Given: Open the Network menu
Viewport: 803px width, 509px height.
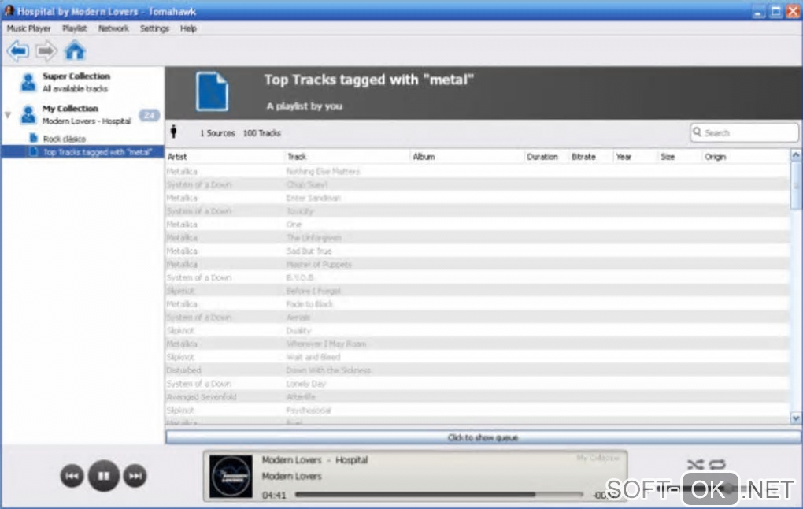Looking at the screenshot, I should click(x=113, y=28).
